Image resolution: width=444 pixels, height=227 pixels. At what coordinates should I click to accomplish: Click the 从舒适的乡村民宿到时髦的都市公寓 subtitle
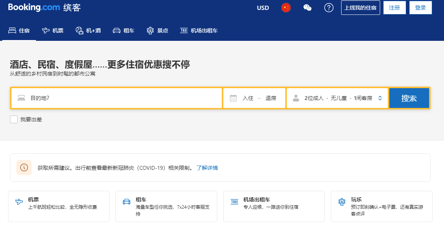coord(53,74)
